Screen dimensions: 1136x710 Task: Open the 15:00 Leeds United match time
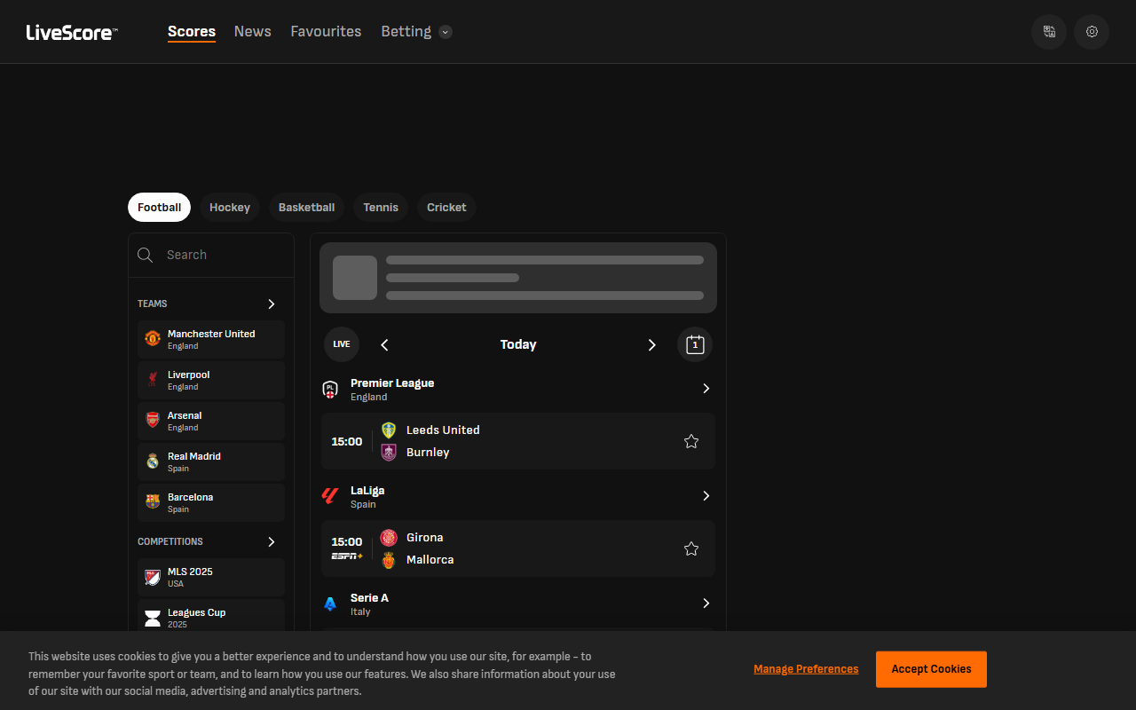coord(347,441)
